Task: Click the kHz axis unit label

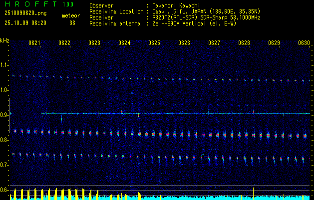Action: pyautogui.click(x=4, y=40)
